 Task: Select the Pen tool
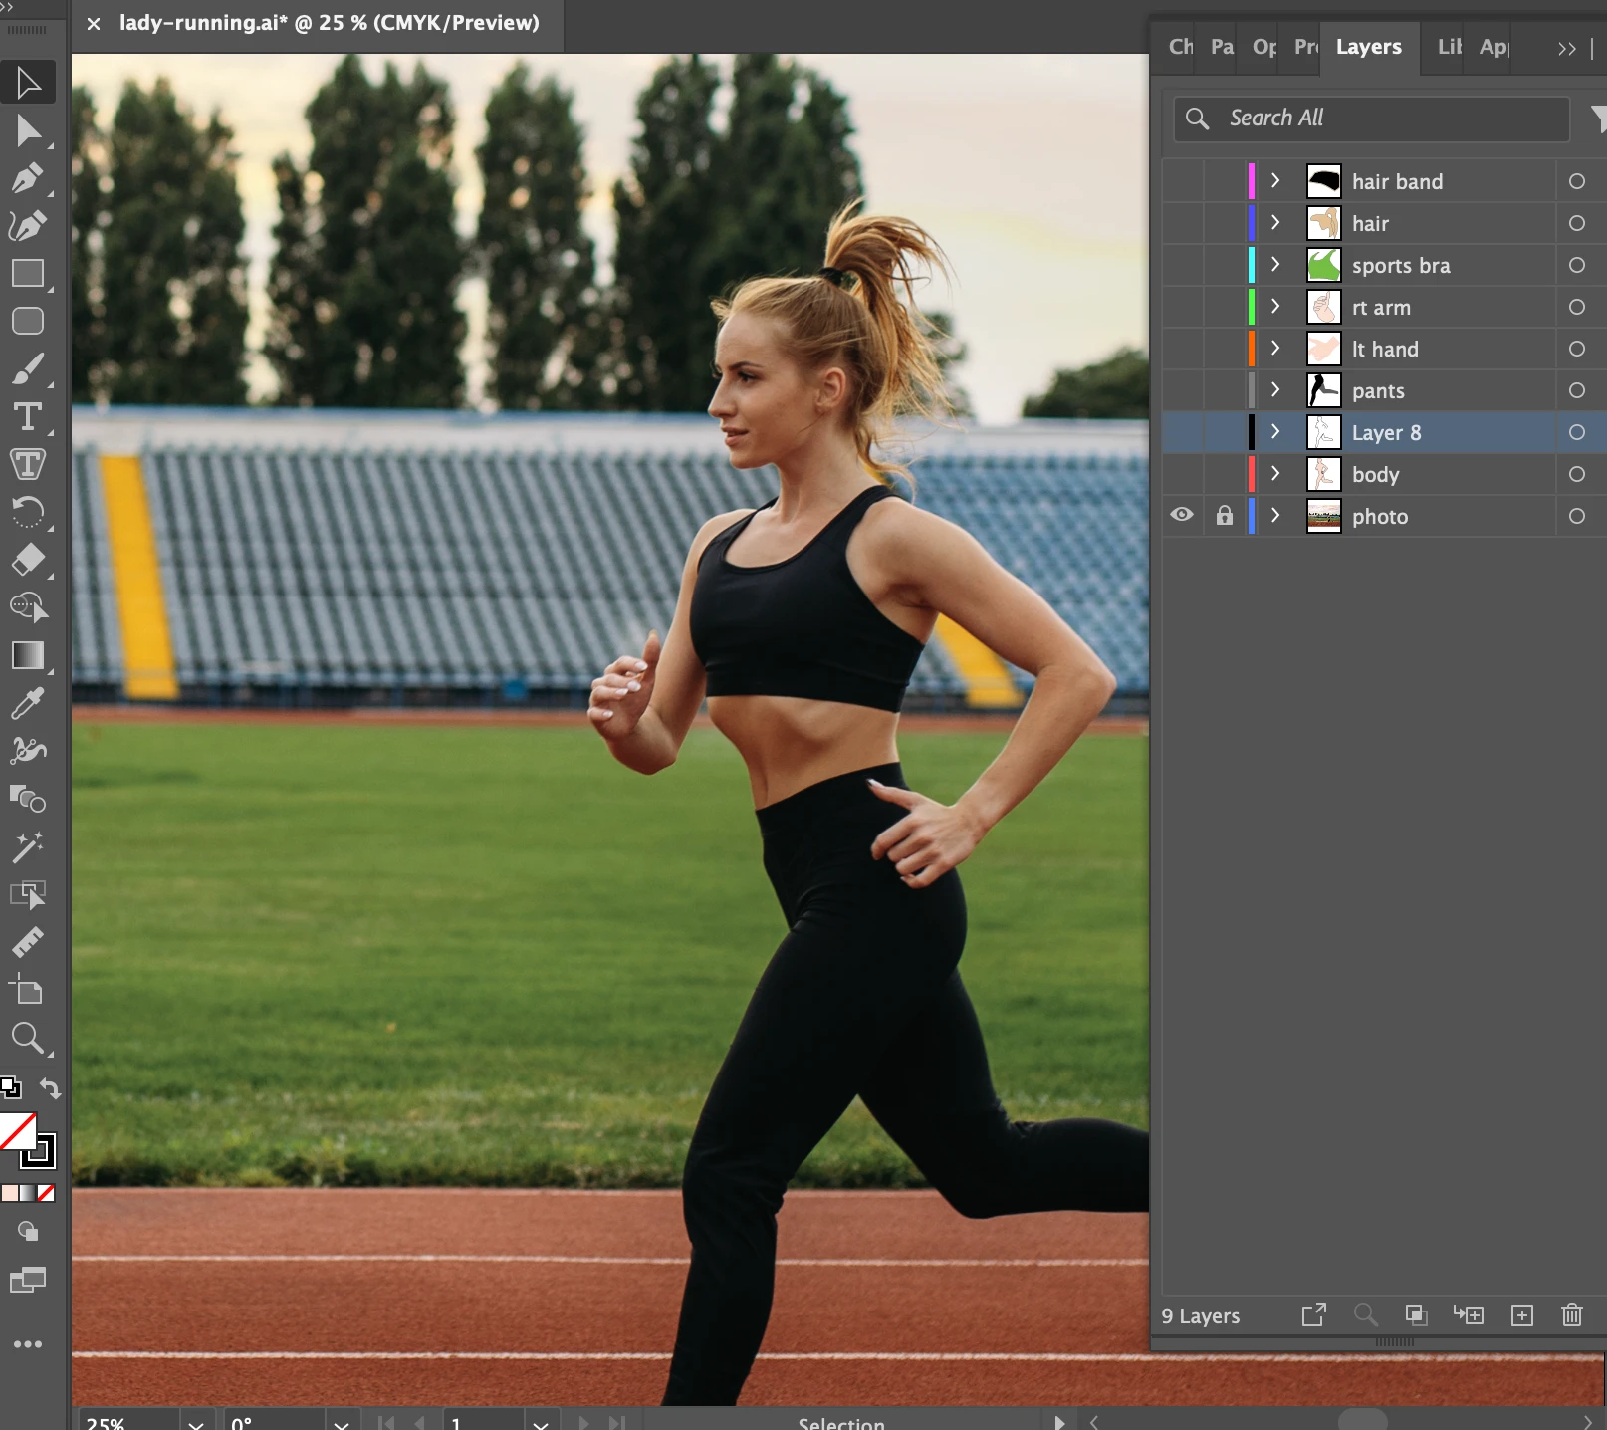click(28, 178)
